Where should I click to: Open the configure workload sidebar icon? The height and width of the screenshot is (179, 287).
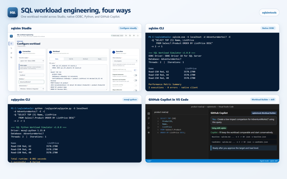11,44
